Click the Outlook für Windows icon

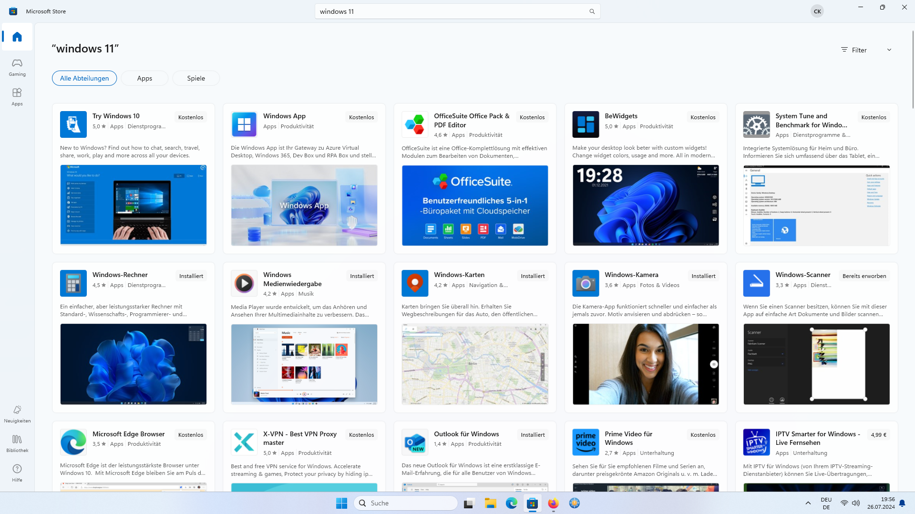tap(415, 442)
